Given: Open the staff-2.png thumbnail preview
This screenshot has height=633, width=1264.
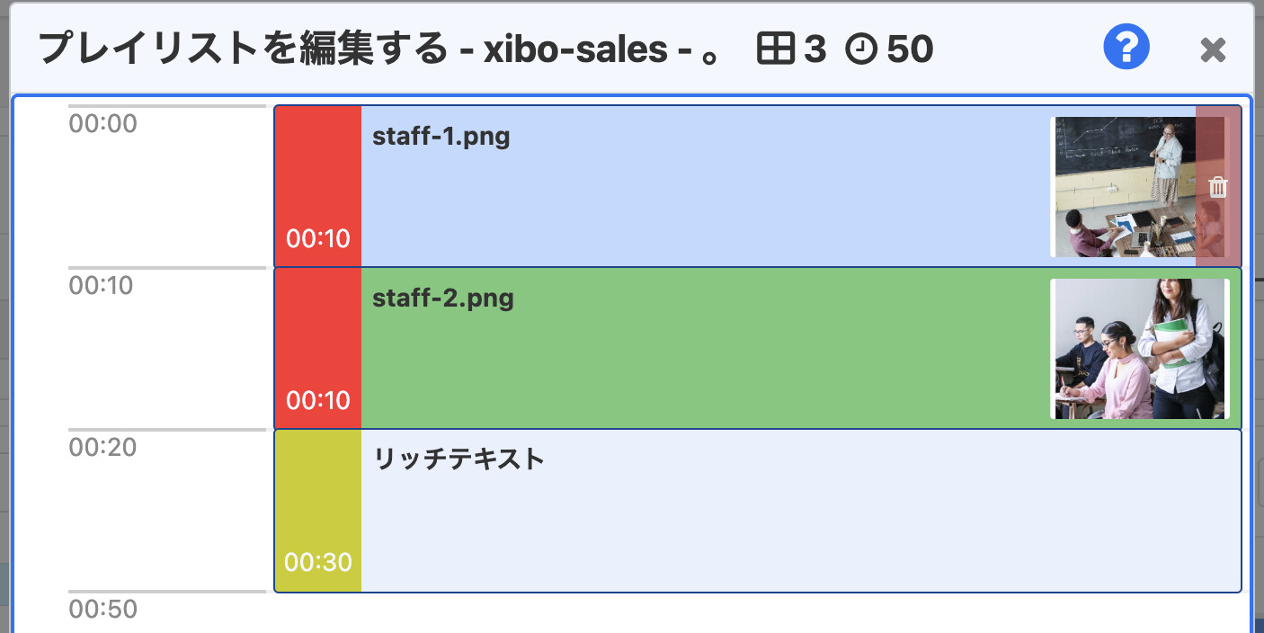Looking at the screenshot, I should 1140,349.
